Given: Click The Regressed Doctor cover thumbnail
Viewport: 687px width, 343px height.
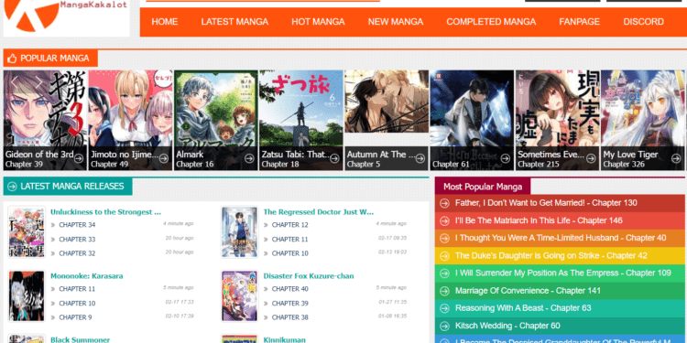Looking at the screenshot, I should (240, 232).
